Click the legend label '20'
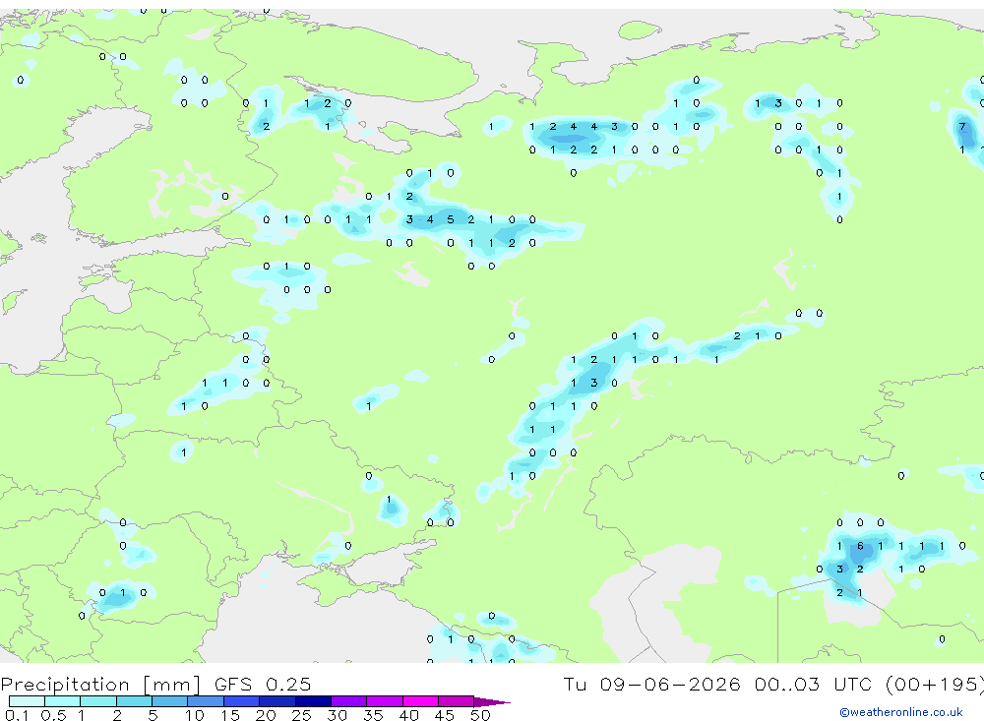This screenshot has width=984, height=721. (x=266, y=715)
